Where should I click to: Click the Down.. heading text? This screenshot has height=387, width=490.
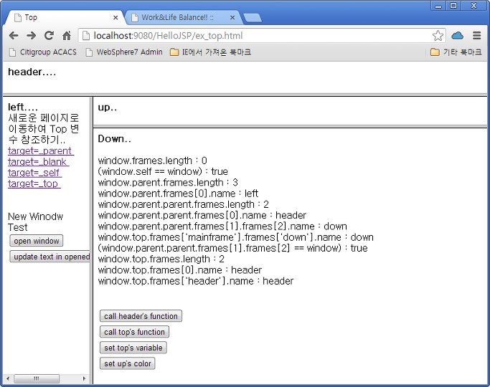pyautogui.click(x=114, y=138)
